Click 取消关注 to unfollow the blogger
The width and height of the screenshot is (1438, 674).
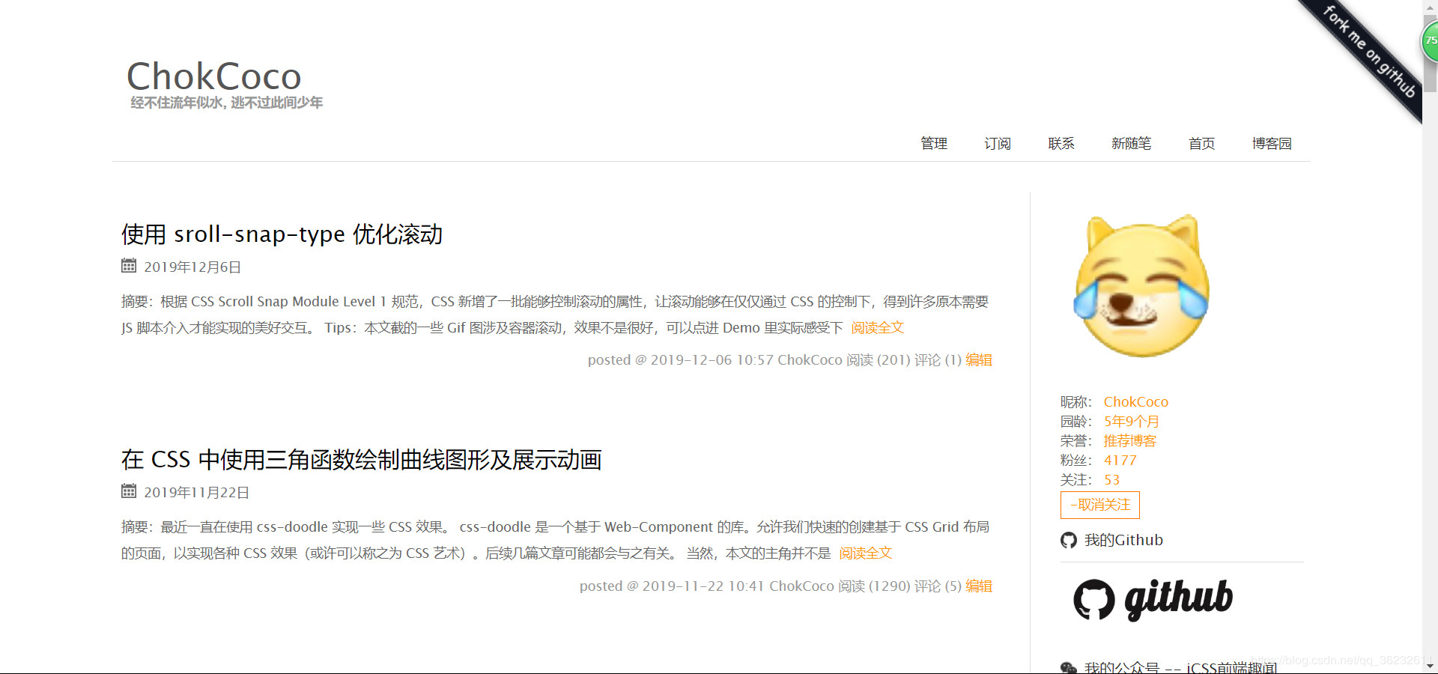[1099, 505]
